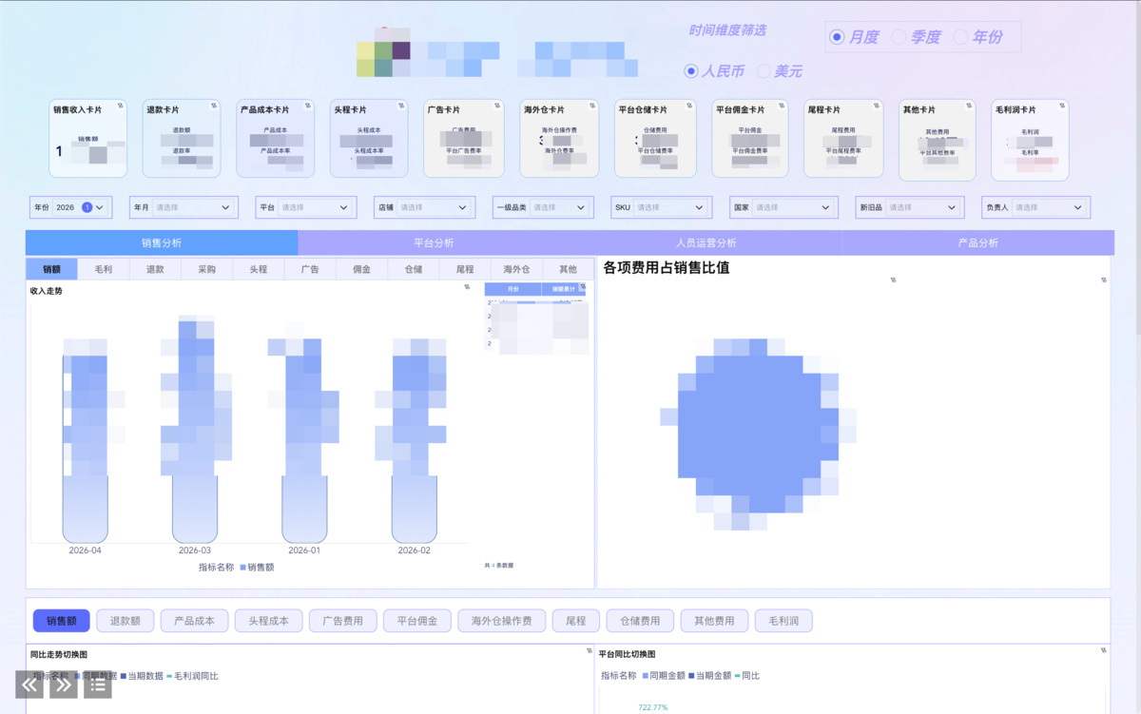Click corner icon on 产品成本卡片 card
Screen dimensions: 1141x714
tap(308, 106)
